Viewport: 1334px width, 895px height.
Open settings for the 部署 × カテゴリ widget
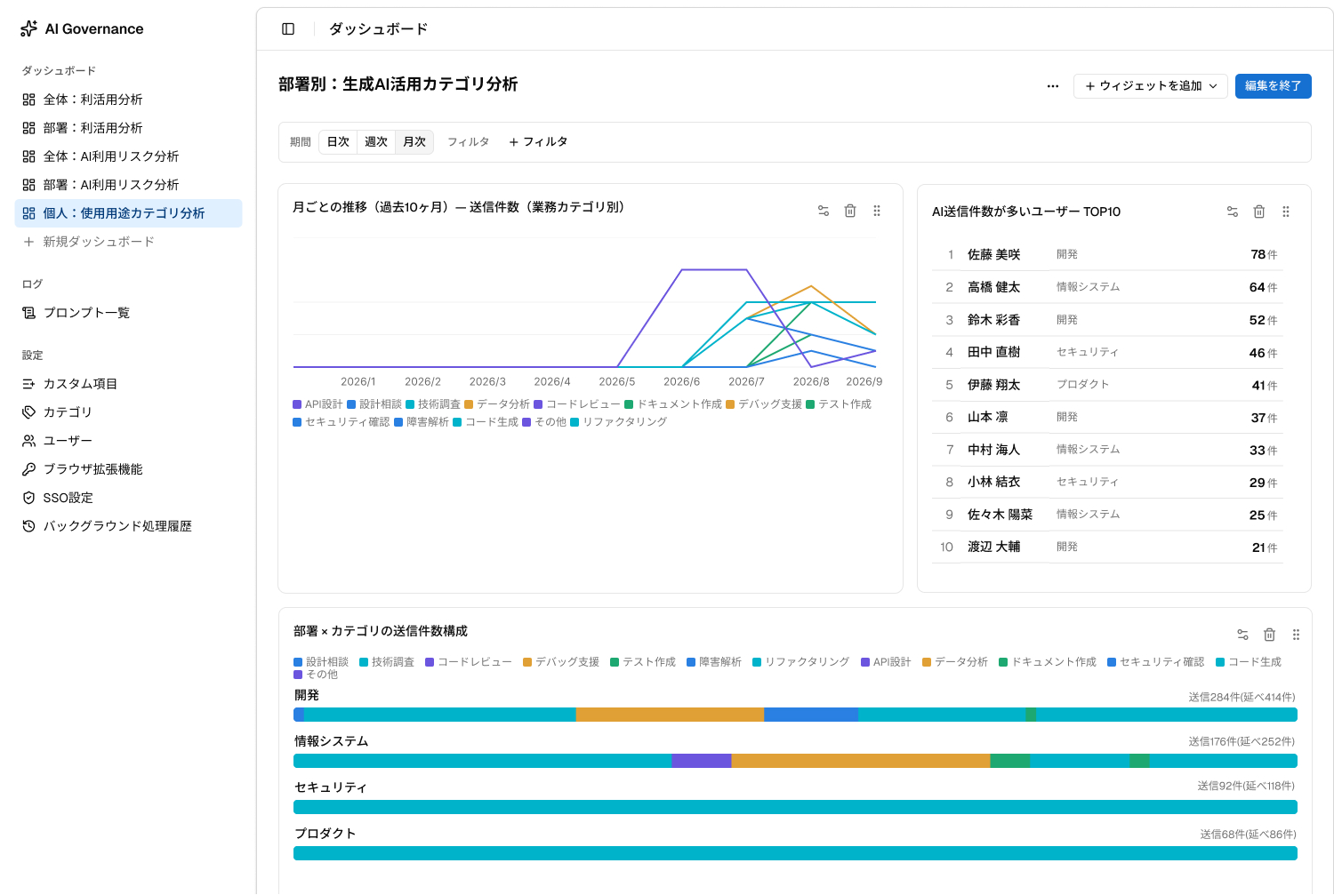[1243, 635]
